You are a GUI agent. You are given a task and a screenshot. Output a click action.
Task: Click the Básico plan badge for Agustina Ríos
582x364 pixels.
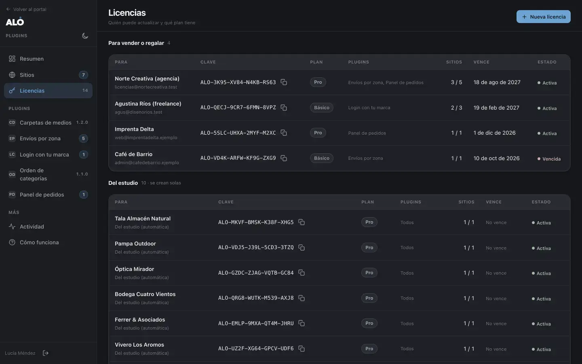322,108
